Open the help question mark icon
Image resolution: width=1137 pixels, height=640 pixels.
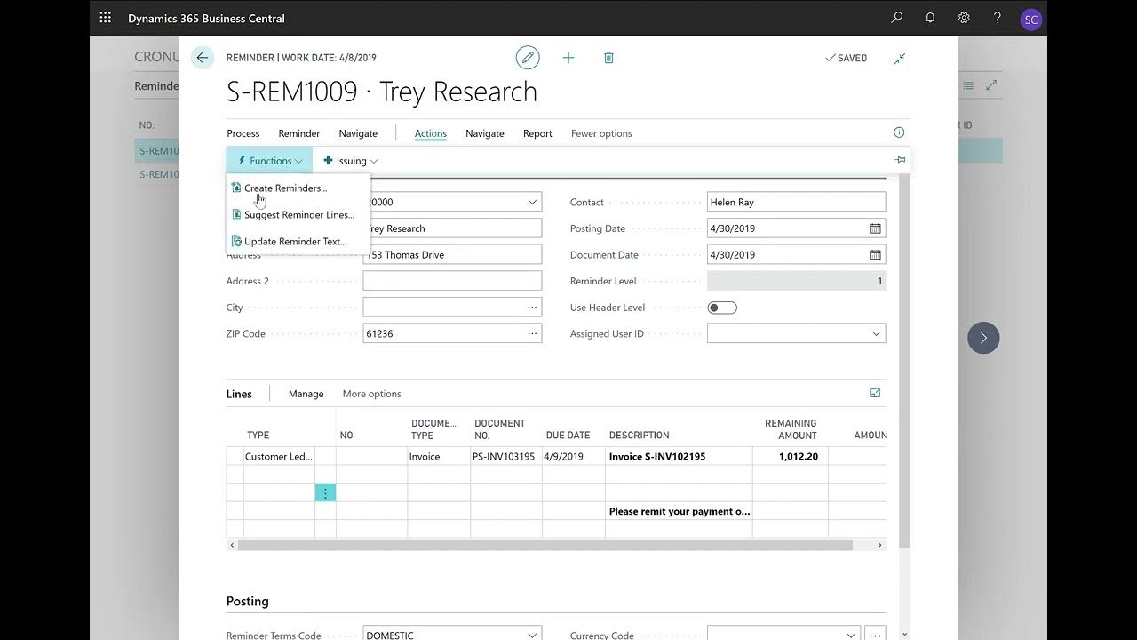click(x=998, y=18)
